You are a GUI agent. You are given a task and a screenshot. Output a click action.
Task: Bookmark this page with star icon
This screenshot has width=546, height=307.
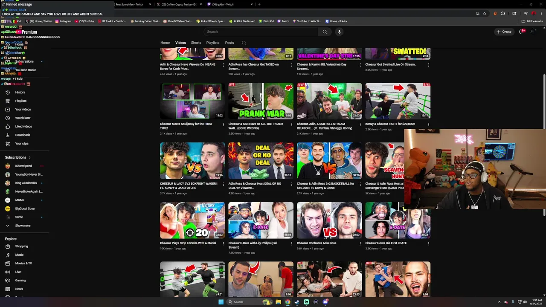[485, 13]
